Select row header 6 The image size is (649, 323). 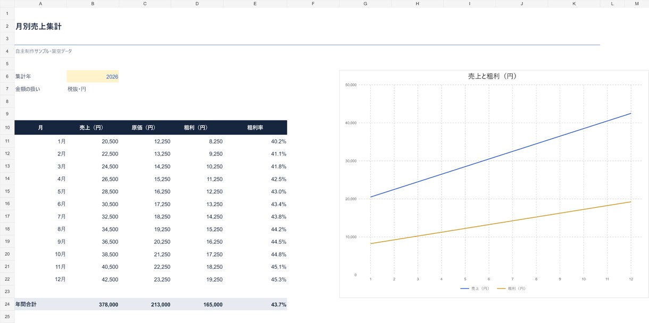click(7, 76)
